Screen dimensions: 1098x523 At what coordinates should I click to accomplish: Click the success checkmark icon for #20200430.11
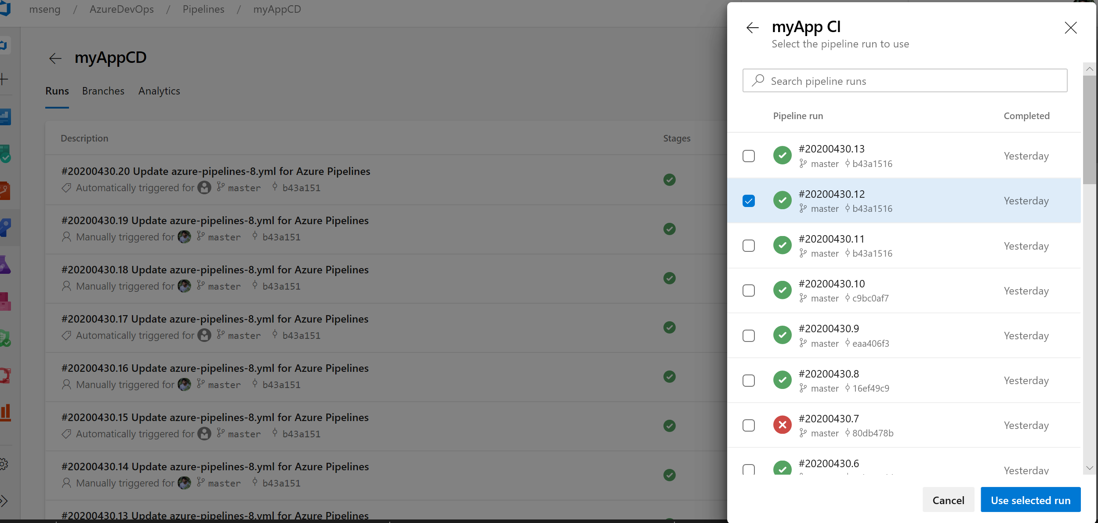pos(782,245)
